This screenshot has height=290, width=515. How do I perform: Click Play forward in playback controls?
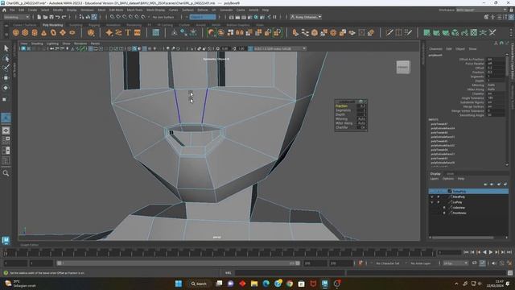[x=491, y=252]
